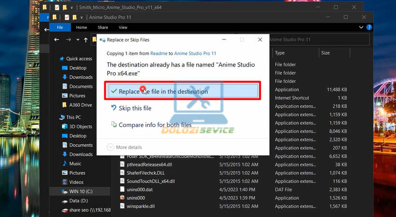Open the recent locations dropdown arrow
396x217 pixels.
77,40
